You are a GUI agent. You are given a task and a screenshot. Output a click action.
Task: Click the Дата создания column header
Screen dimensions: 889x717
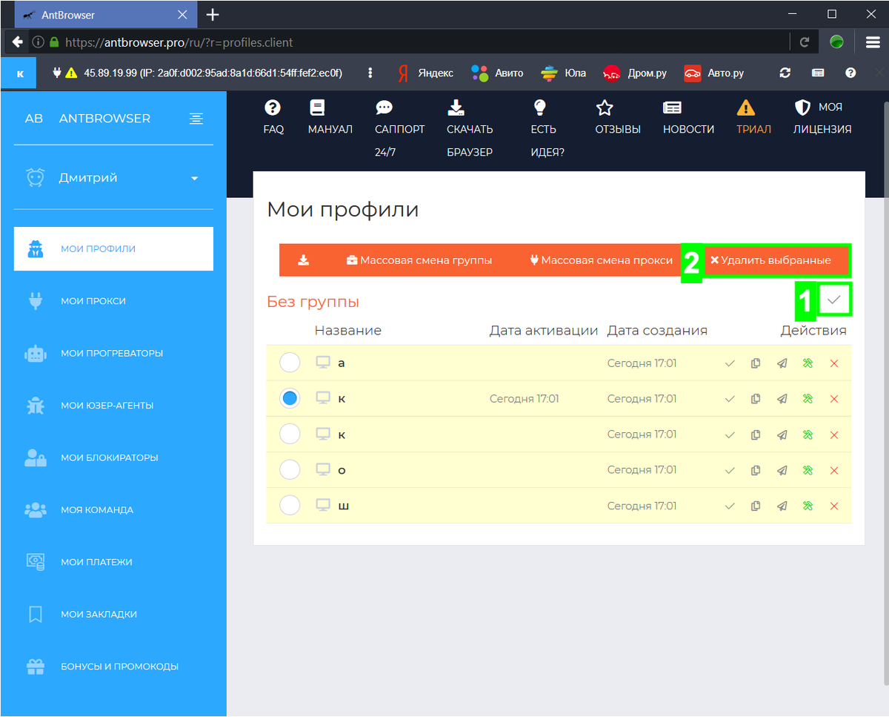point(657,331)
